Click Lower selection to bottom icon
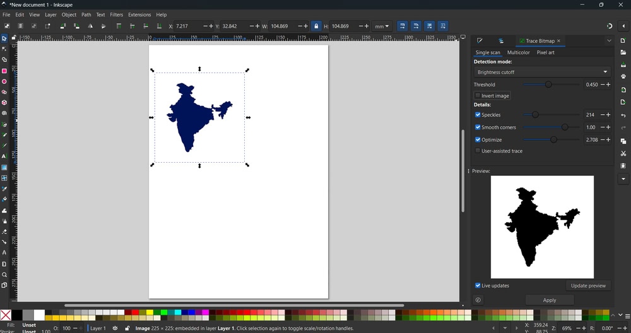This screenshot has height=333, width=631. [x=159, y=26]
